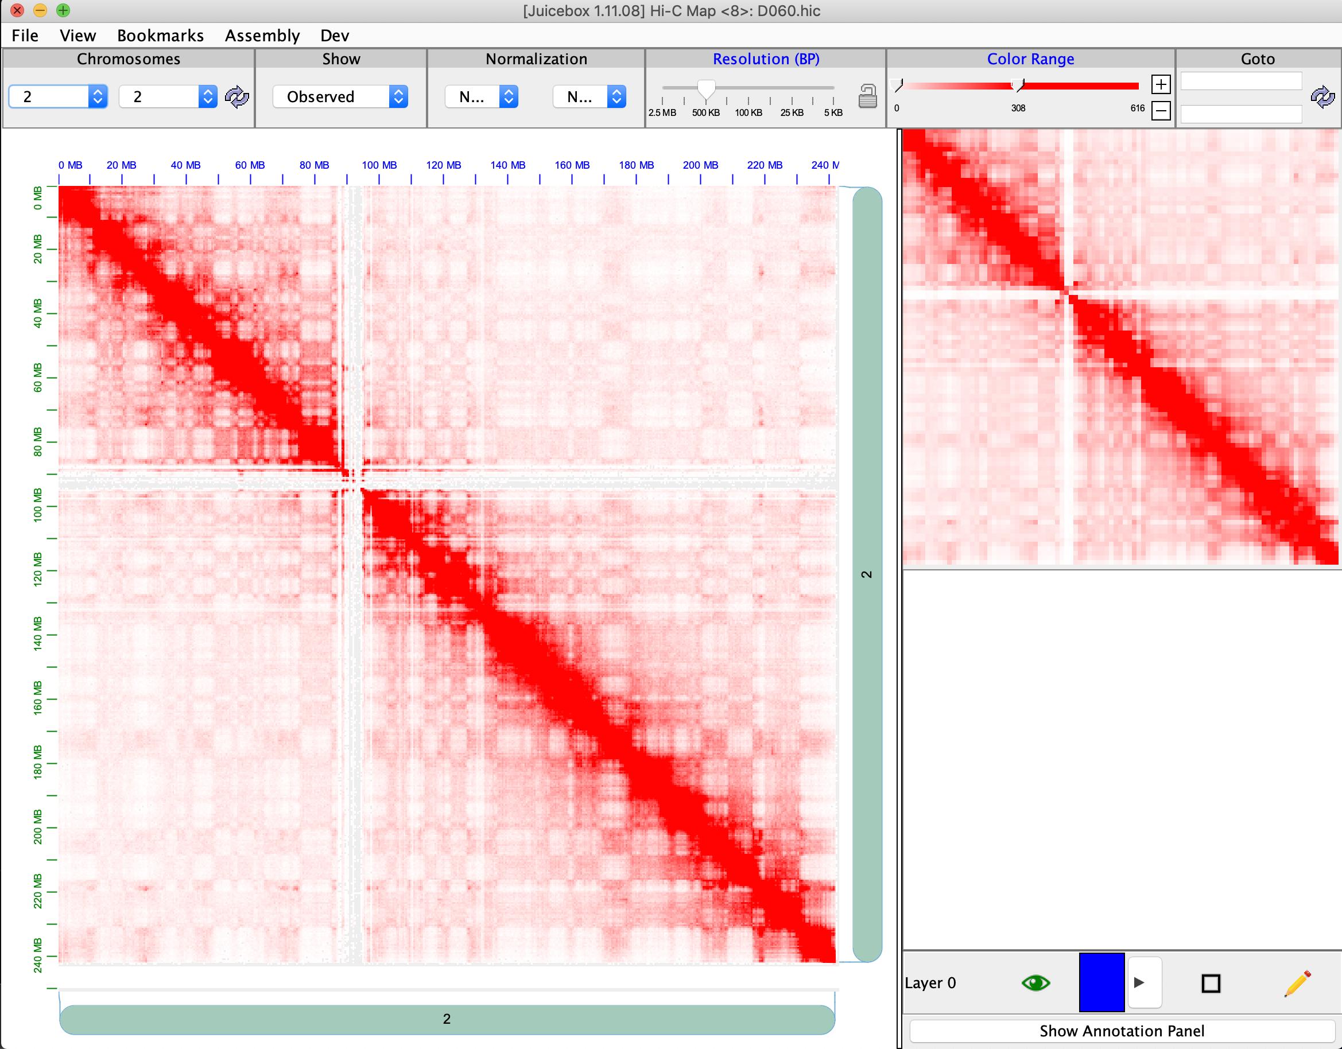
Task: Click inside the top Goto input field
Action: pyautogui.click(x=1240, y=80)
